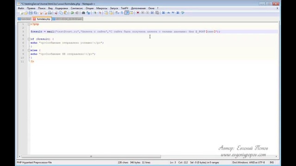296x166 pixels.
Task: Click line number 11 in the margin
Action: point(23,61)
